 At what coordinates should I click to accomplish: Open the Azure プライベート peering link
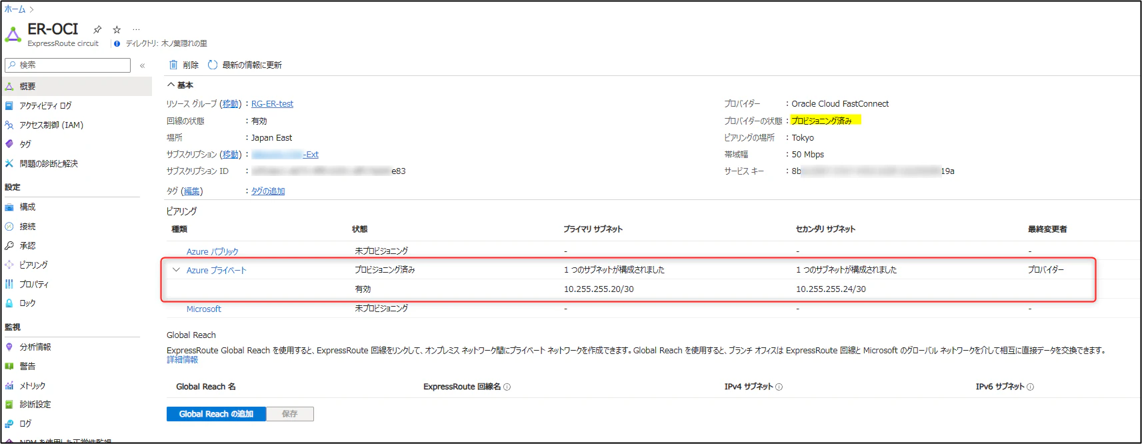(x=217, y=271)
